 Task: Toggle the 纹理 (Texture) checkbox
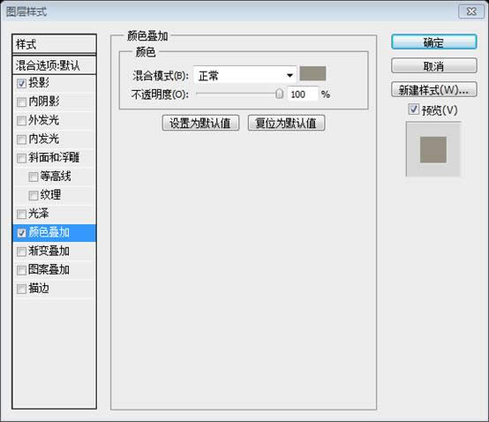click(x=33, y=196)
